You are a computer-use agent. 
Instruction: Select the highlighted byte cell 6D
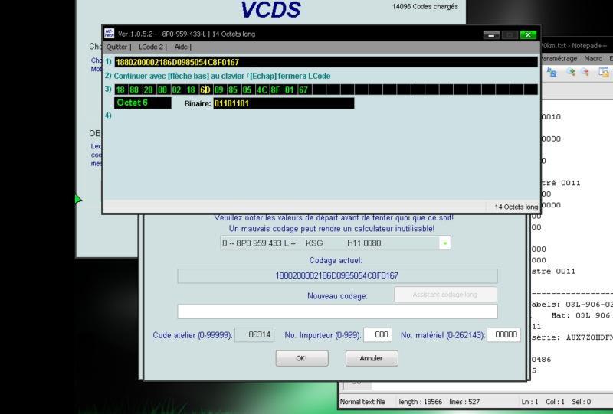click(x=205, y=90)
